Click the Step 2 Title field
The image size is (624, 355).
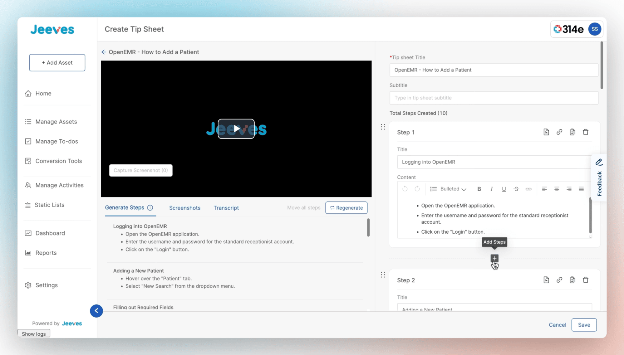point(494,307)
